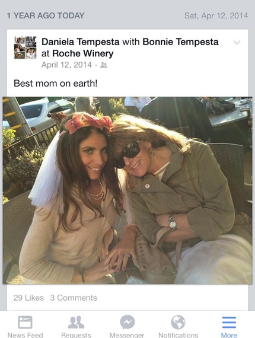Click the 'Best mom on earth!' caption
This screenshot has height=338, width=255.
coord(56,83)
